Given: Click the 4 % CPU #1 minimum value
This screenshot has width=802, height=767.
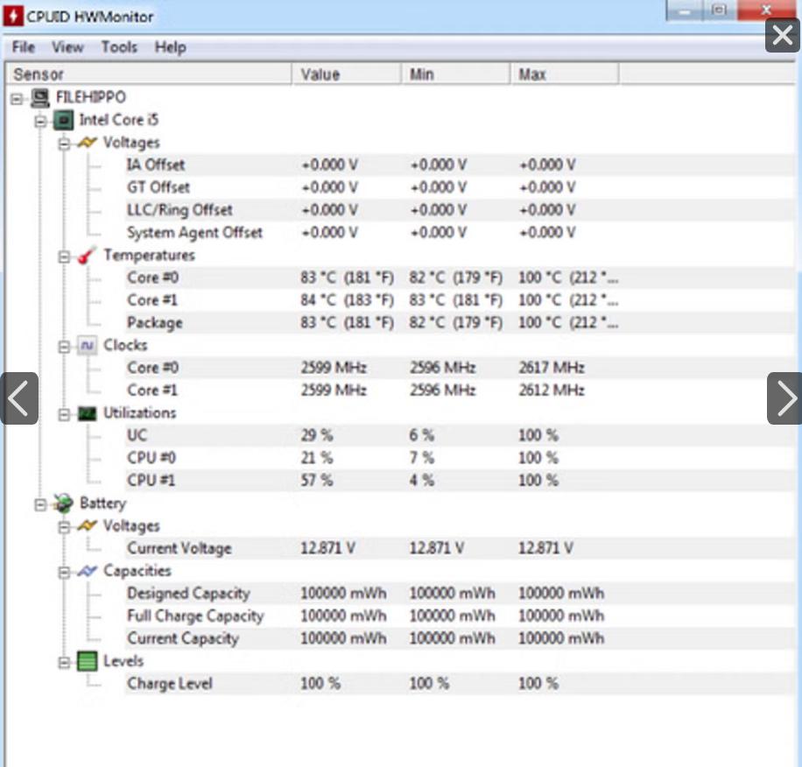Looking at the screenshot, I should 421,481.
